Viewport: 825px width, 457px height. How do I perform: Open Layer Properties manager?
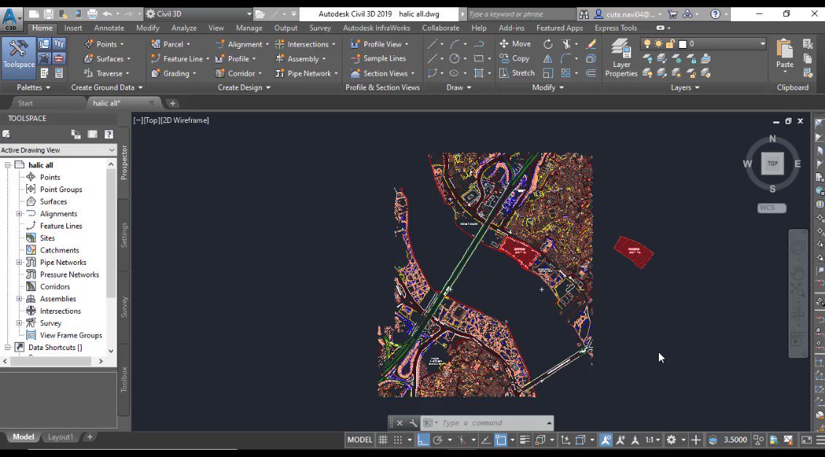pyautogui.click(x=621, y=58)
